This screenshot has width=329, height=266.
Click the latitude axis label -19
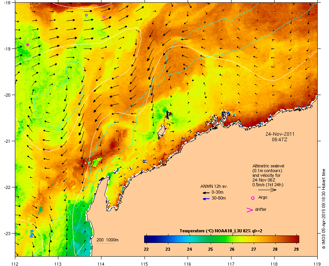point(7,49)
